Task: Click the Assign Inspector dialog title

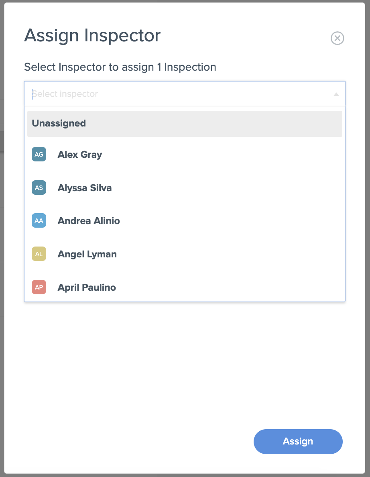Action: click(92, 35)
